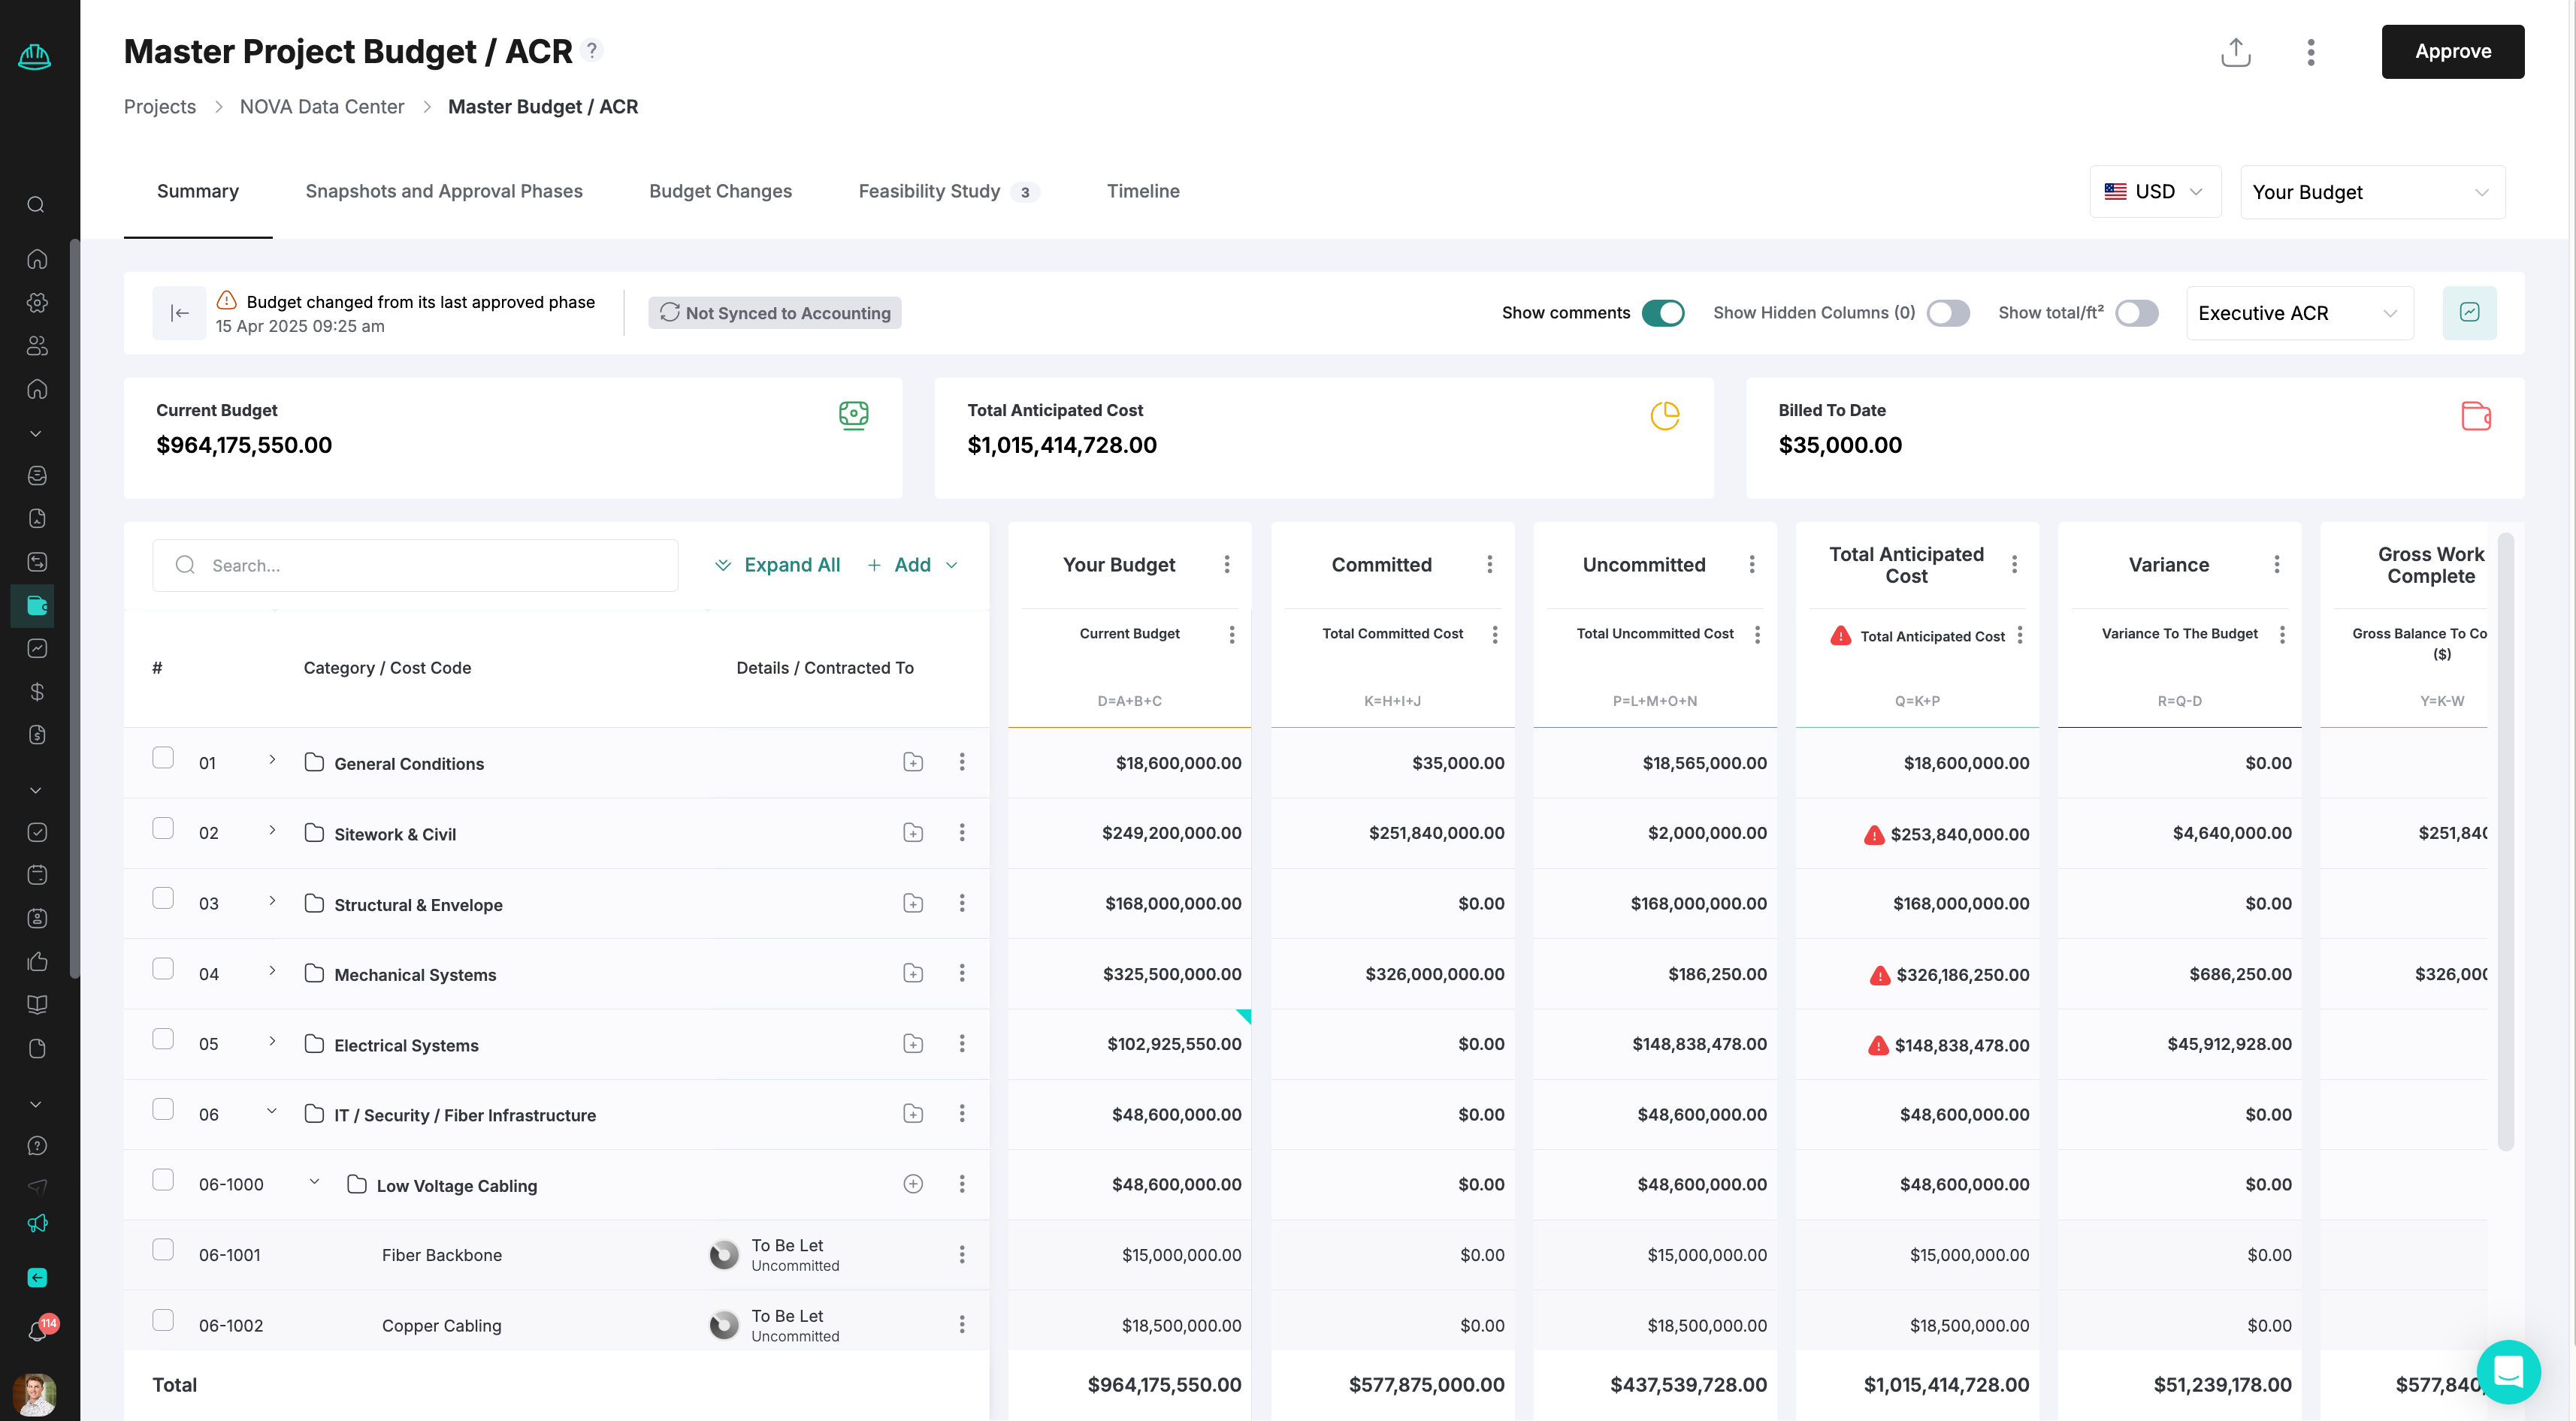Click the Electrical Systems commented budget cell
This screenshot has height=1421, width=2576.
click(x=1129, y=1043)
